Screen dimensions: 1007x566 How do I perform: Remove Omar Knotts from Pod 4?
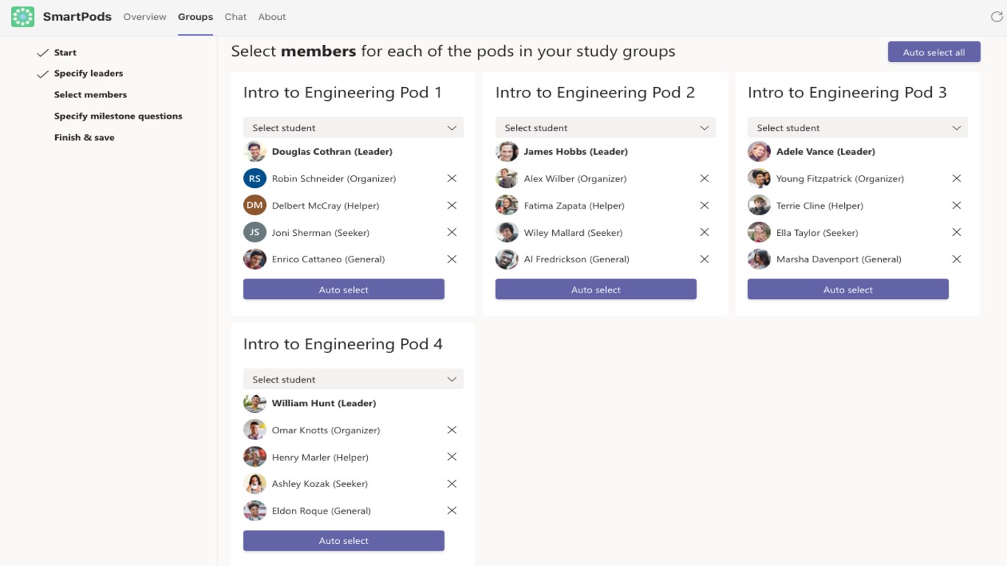point(452,430)
